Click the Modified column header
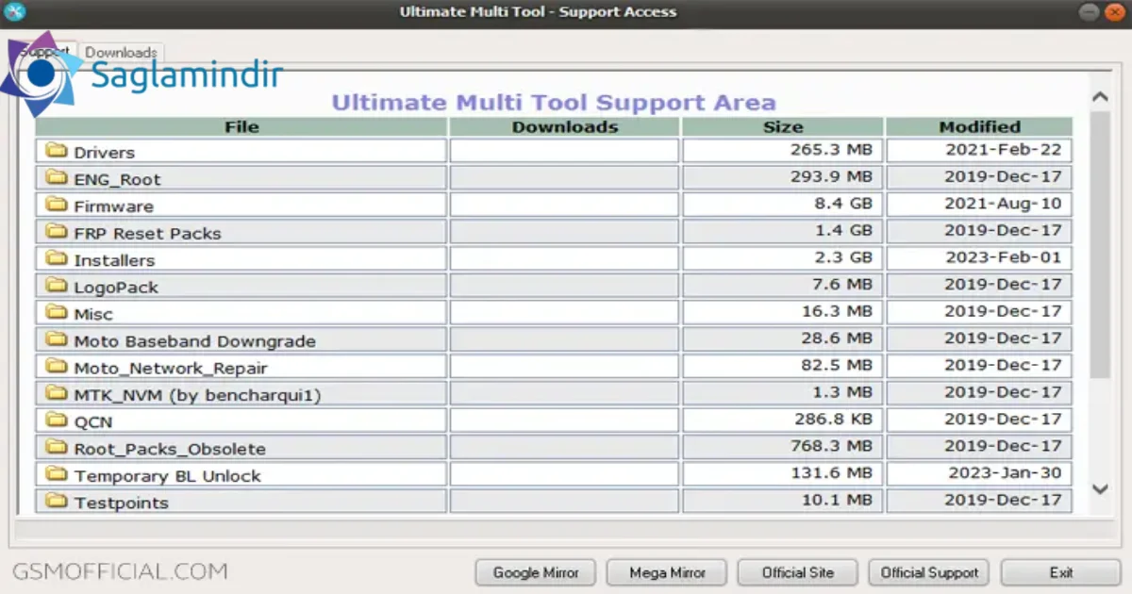Image resolution: width=1132 pixels, height=594 pixels. [x=979, y=126]
